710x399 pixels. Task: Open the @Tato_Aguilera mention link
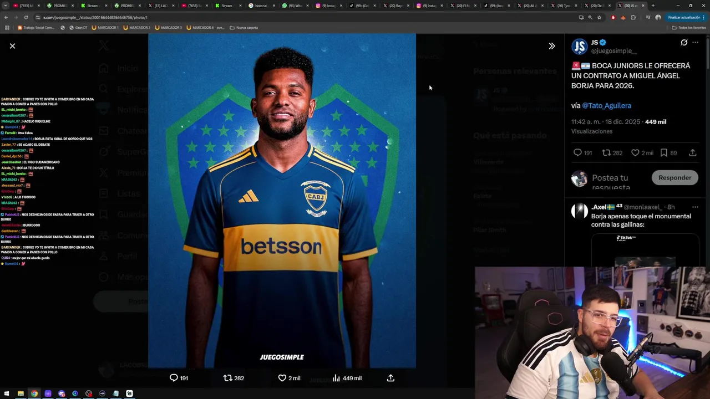(606, 105)
